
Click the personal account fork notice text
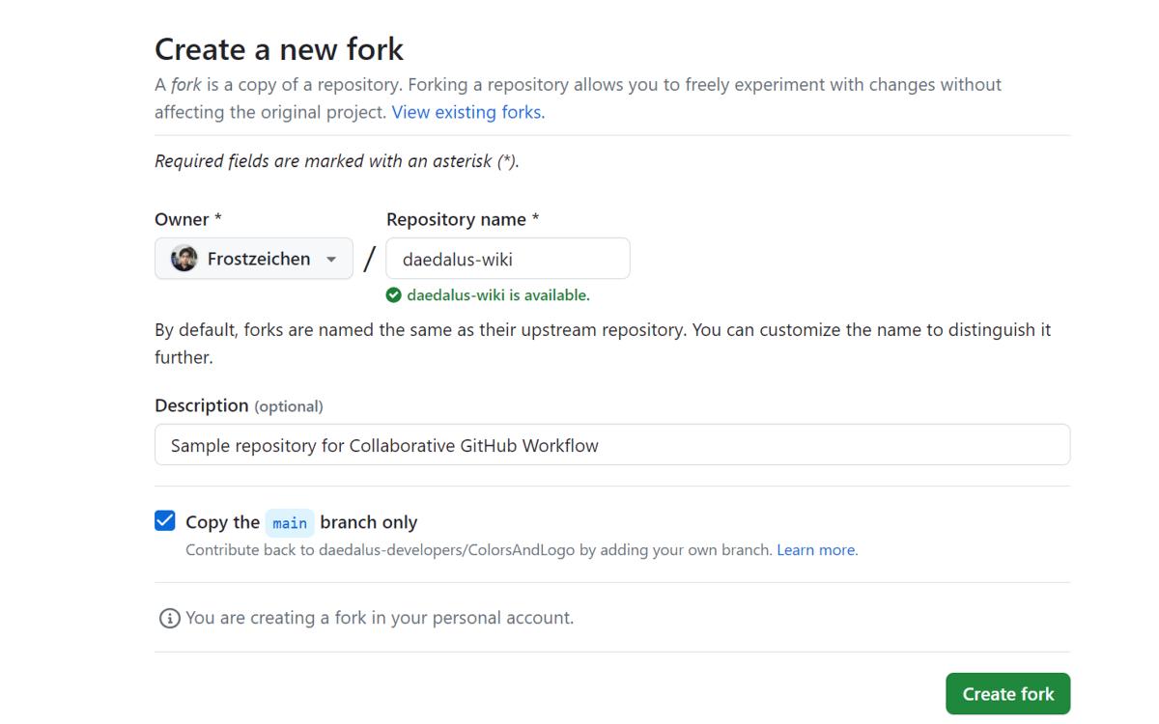click(380, 618)
